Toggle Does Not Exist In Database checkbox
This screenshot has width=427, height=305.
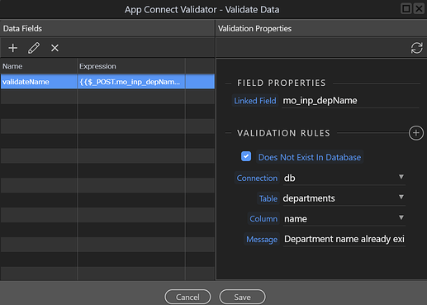(x=246, y=156)
